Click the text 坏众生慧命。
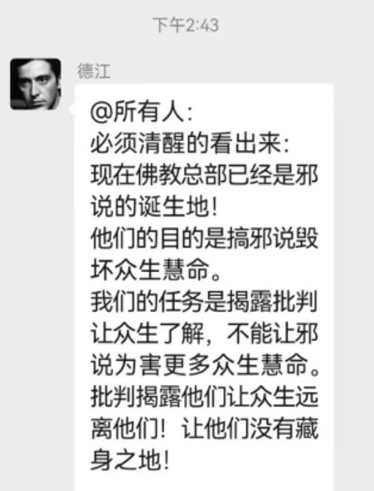This screenshot has height=491, width=374. tap(156, 270)
